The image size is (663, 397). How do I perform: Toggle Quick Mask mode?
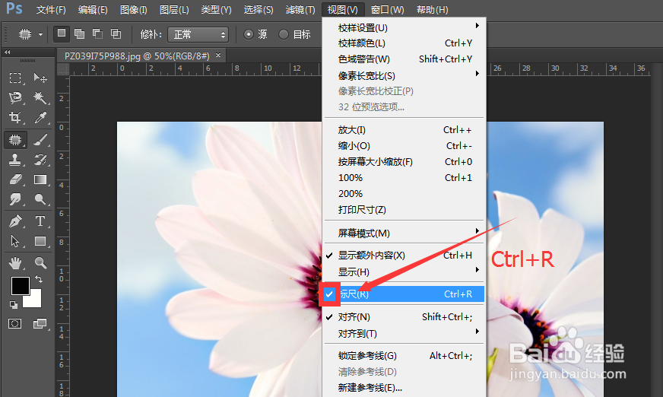point(14,324)
